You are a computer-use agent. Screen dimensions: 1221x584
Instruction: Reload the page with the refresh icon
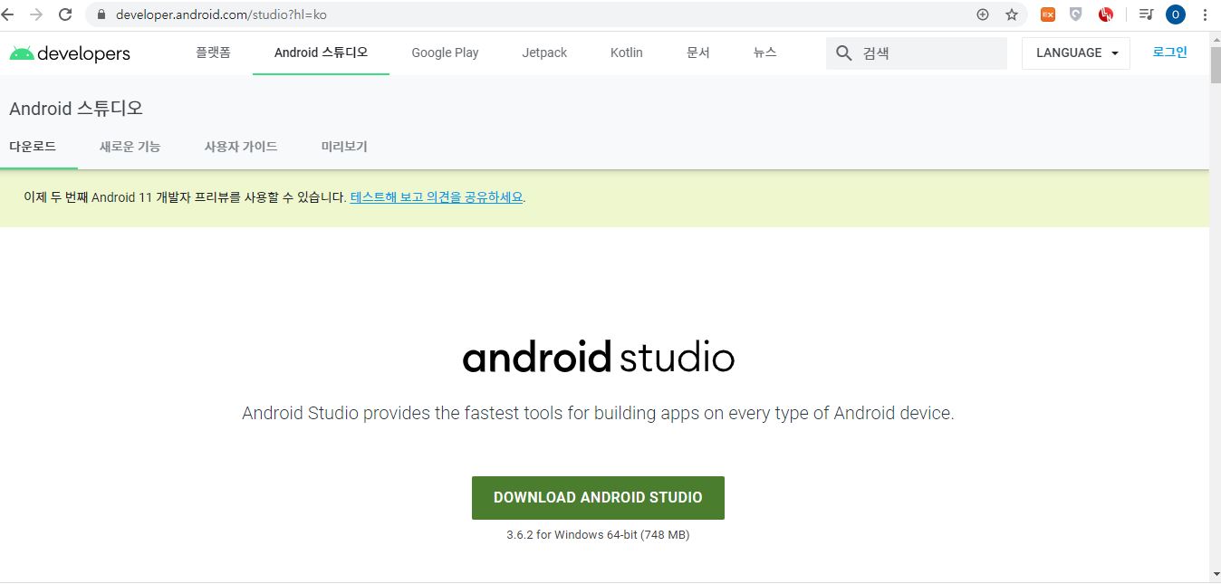[65, 14]
